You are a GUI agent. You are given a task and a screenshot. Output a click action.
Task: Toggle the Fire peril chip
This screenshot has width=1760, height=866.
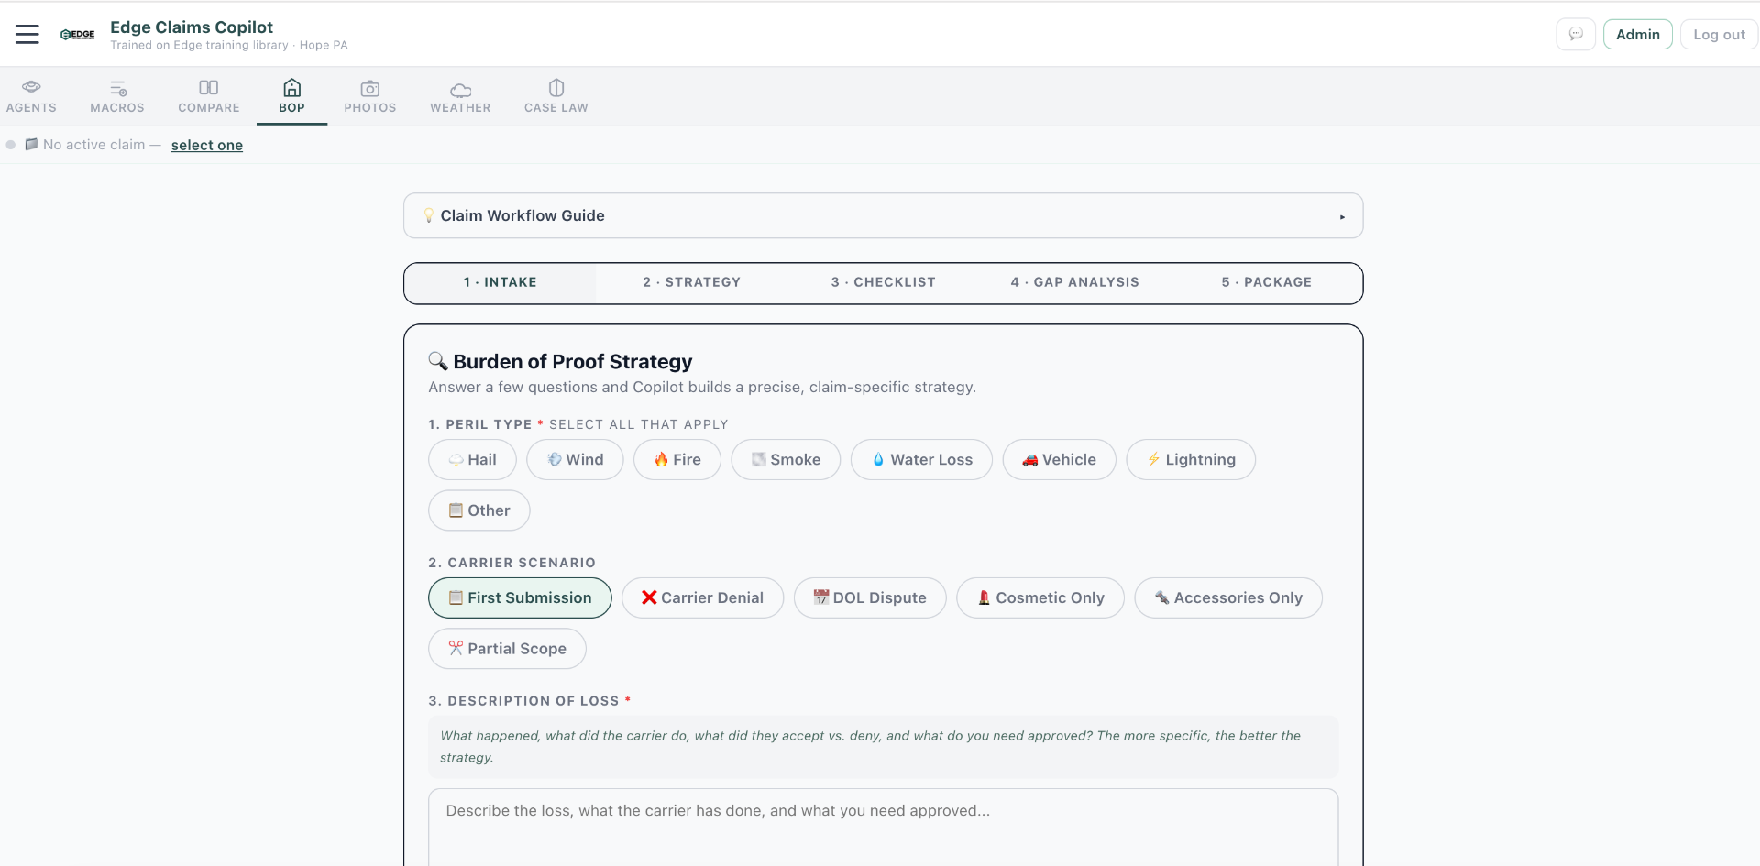[676, 459]
